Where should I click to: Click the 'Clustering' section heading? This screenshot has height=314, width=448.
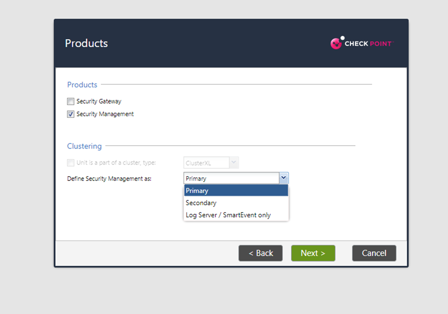pyautogui.click(x=84, y=146)
